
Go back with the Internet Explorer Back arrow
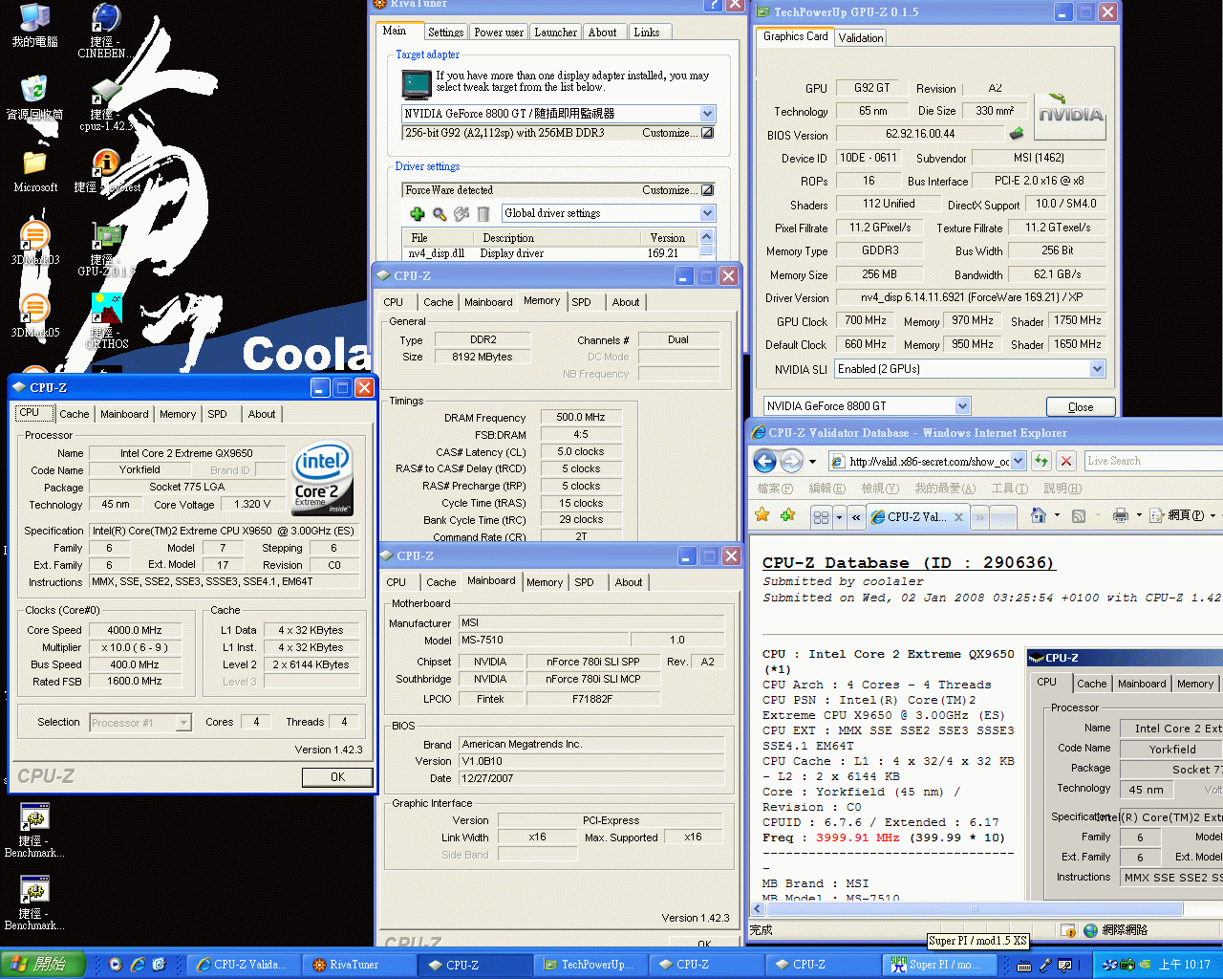point(764,461)
